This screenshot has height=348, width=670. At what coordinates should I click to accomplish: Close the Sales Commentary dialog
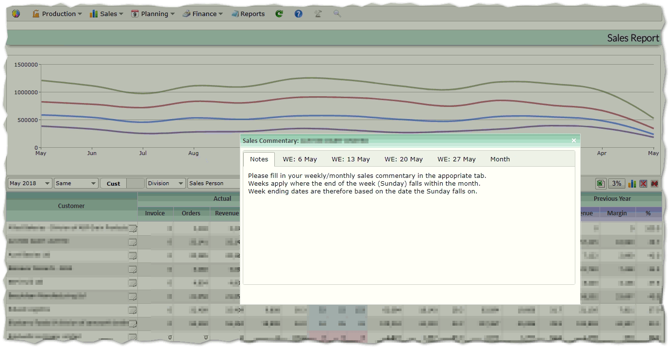[x=573, y=140]
